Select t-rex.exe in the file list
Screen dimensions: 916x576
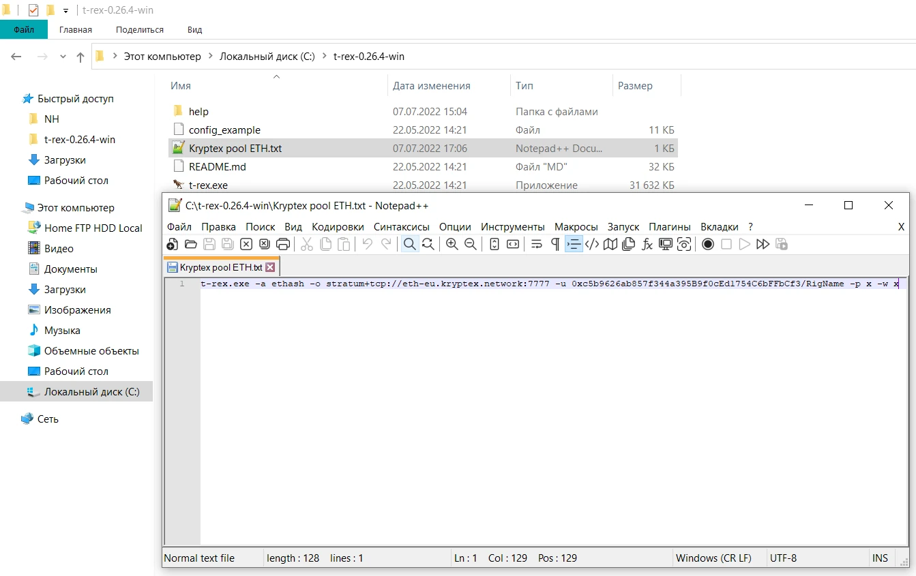pyautogui.click(x=208, y=185)
